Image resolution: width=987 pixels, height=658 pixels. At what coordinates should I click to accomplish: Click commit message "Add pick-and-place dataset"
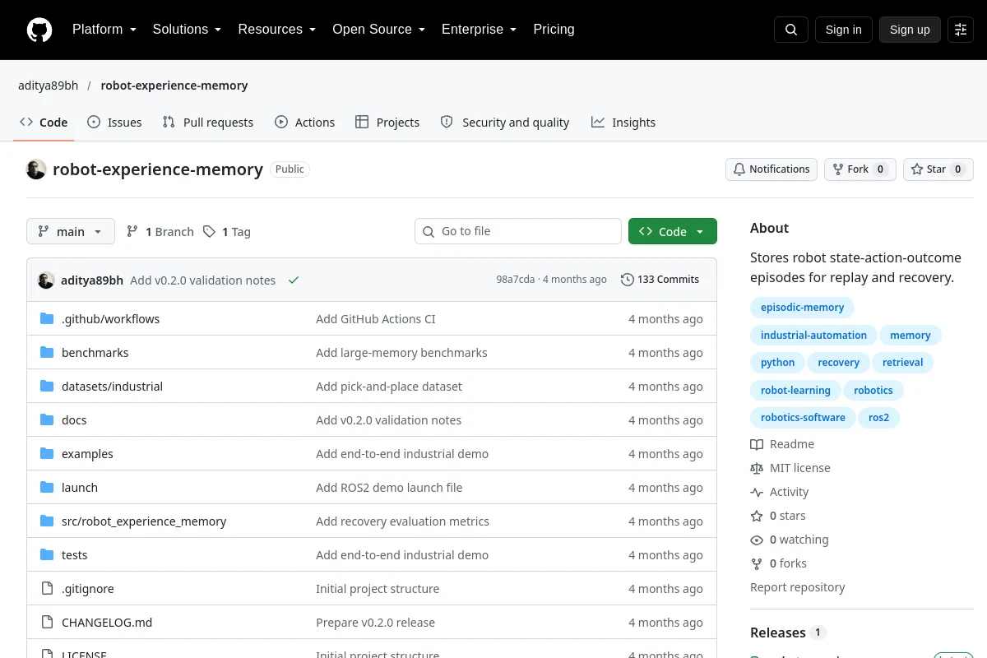pos(389,387)
